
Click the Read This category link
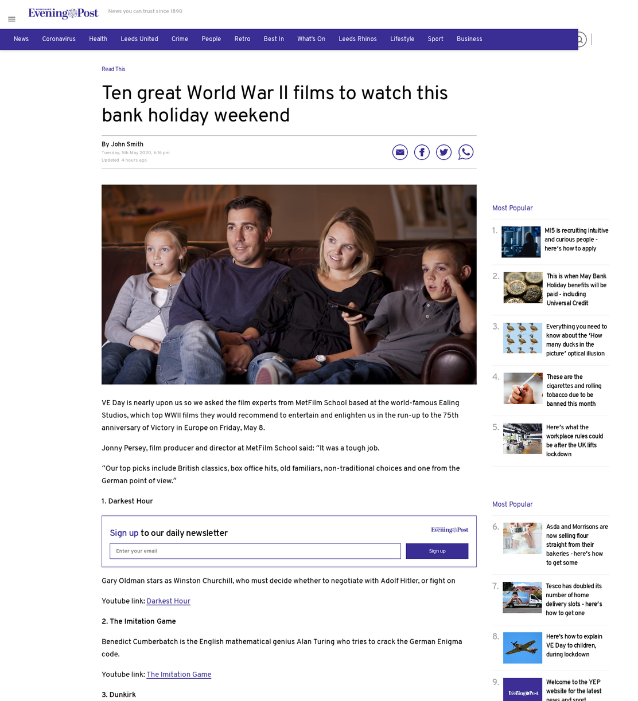114,69
